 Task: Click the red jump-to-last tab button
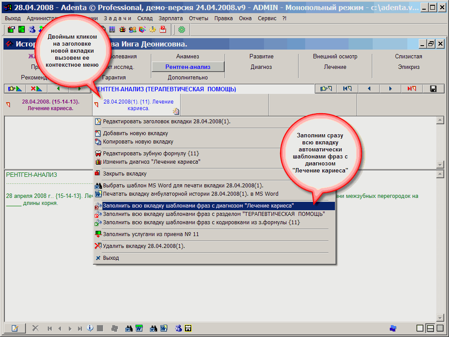coord(411,89)
